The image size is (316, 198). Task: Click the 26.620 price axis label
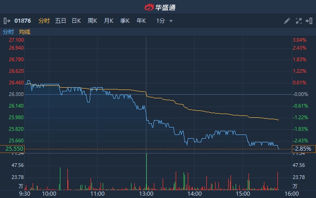tap(16, 71)
